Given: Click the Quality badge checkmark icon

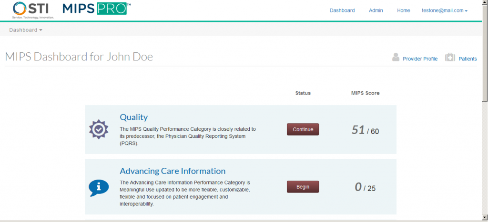Looking at the screenshot, I should point(99,129).
